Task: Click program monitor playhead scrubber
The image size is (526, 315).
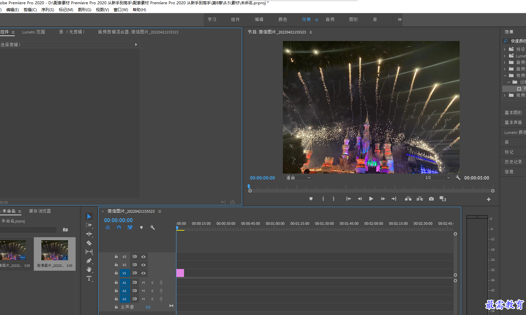Action: coord(249,186)
